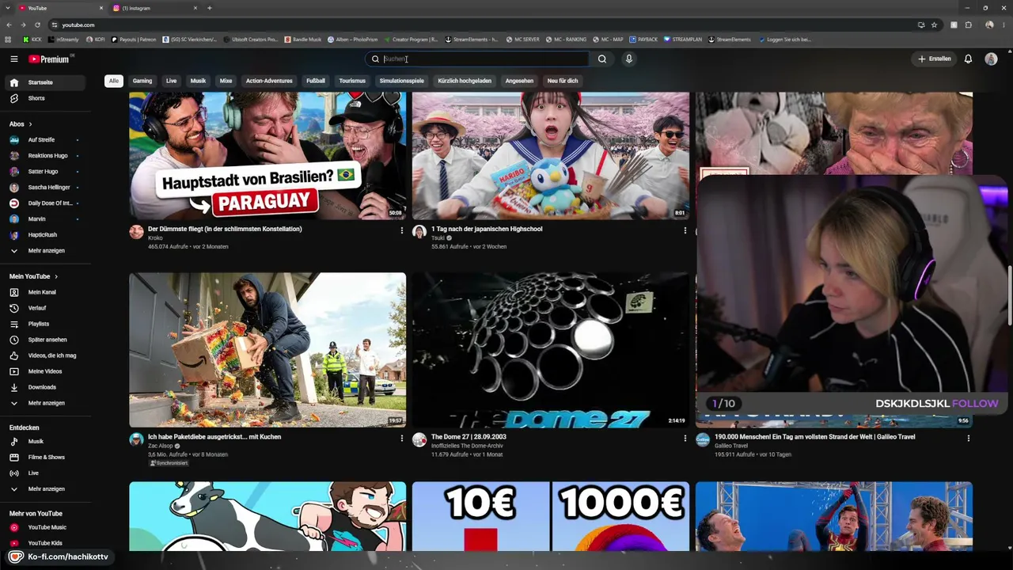Image resolution: width=1013 pixels, height=570 pixels.
Task: Switch to the Instagram browser tab
Action: coord(154,8)
